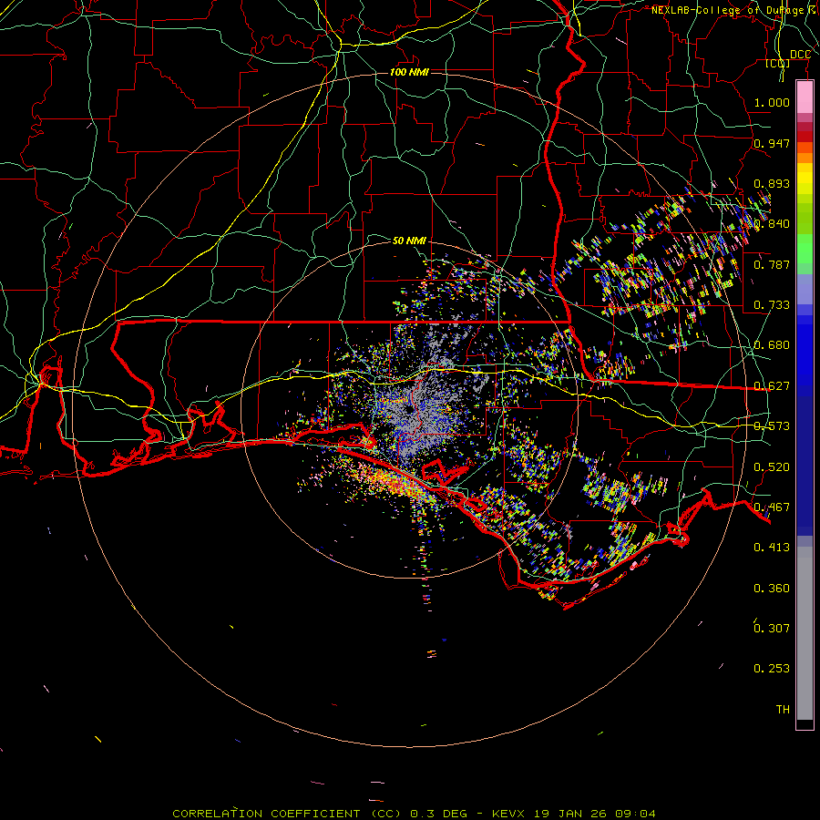The image size is (820, 820).
Task: Click the 19 JAN 26 date text
Action: 570,814
